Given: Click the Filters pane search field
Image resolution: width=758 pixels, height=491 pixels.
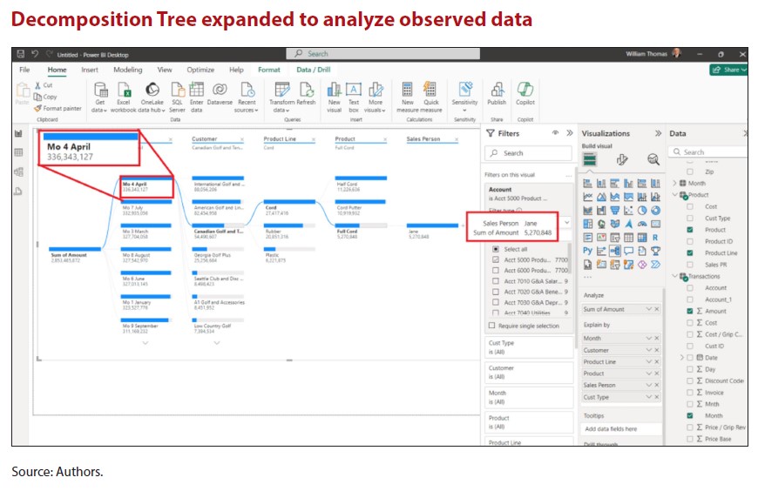Looking at the screenshot, I should 526,153.
